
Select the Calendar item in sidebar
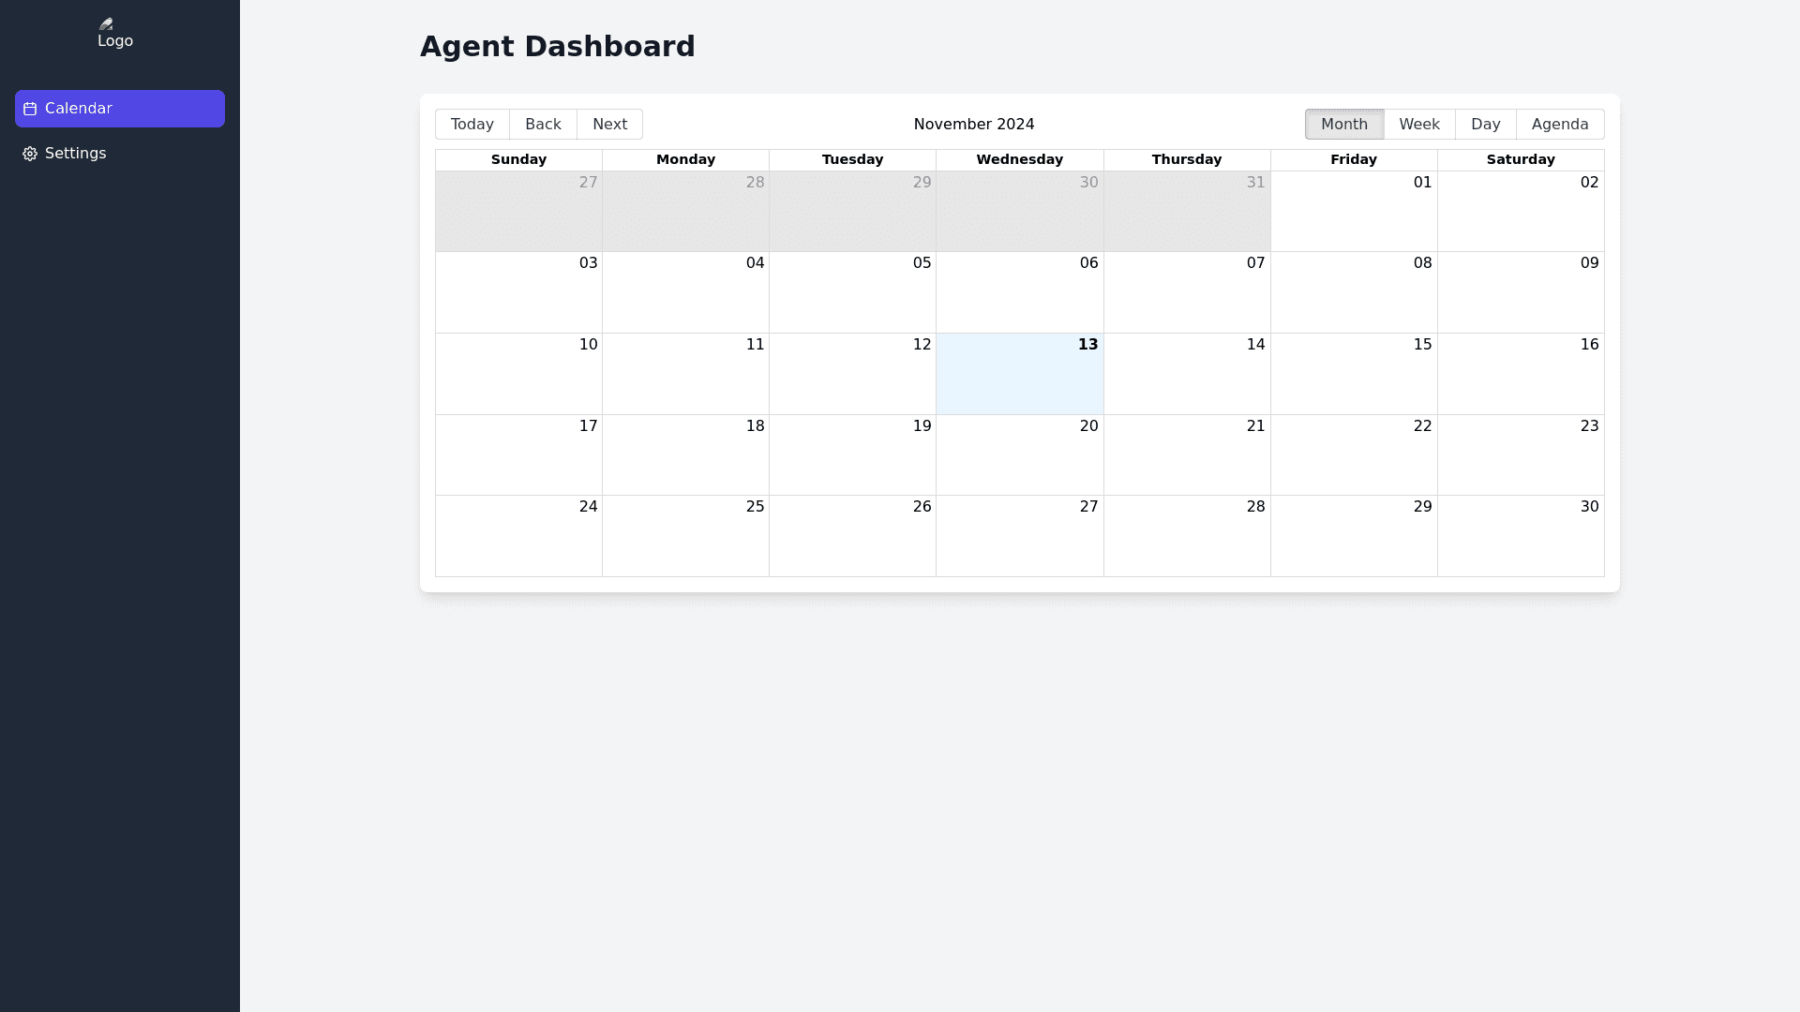click(x=120, y=109)
